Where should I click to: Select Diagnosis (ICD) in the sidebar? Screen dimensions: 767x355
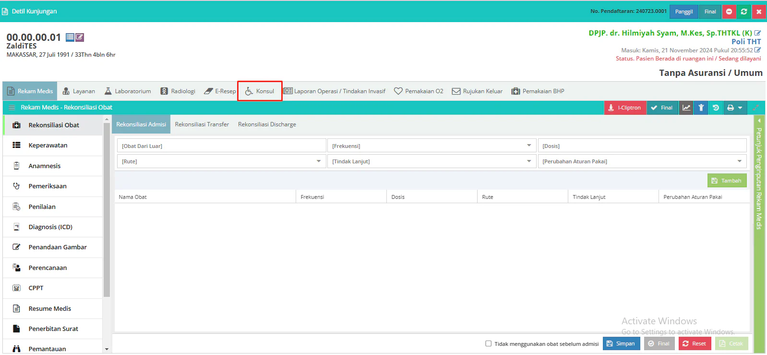pos(50,227)
